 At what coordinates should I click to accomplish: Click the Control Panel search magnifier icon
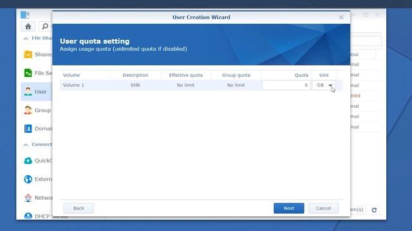coord(45,26)
